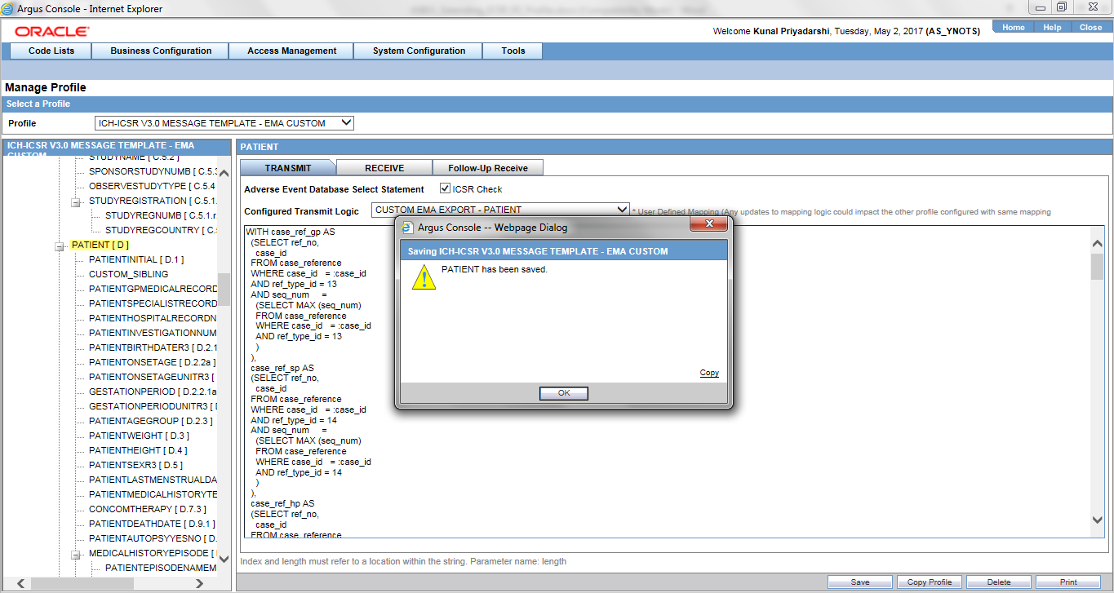This screenshot has height=593, width=1114.
Task: Open the Code Lists menu
Action: pos(51,51)
